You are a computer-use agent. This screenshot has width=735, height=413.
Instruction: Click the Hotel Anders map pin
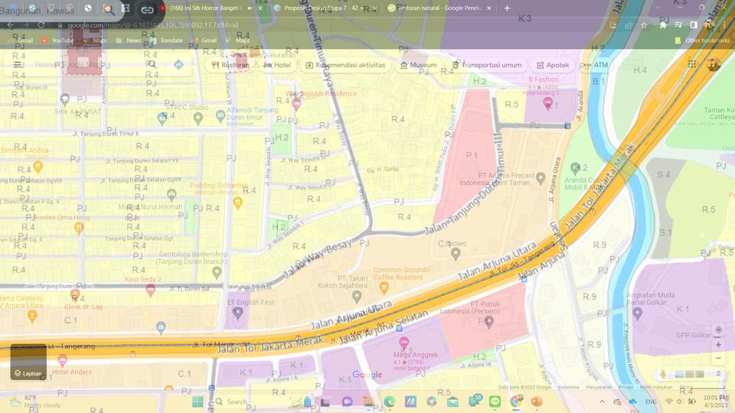tap(62, 360)
